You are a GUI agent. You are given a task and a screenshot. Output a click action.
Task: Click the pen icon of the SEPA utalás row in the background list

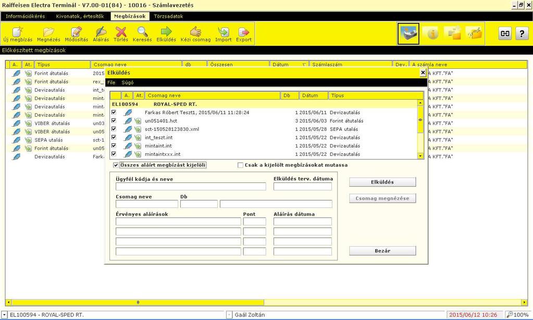16,140
